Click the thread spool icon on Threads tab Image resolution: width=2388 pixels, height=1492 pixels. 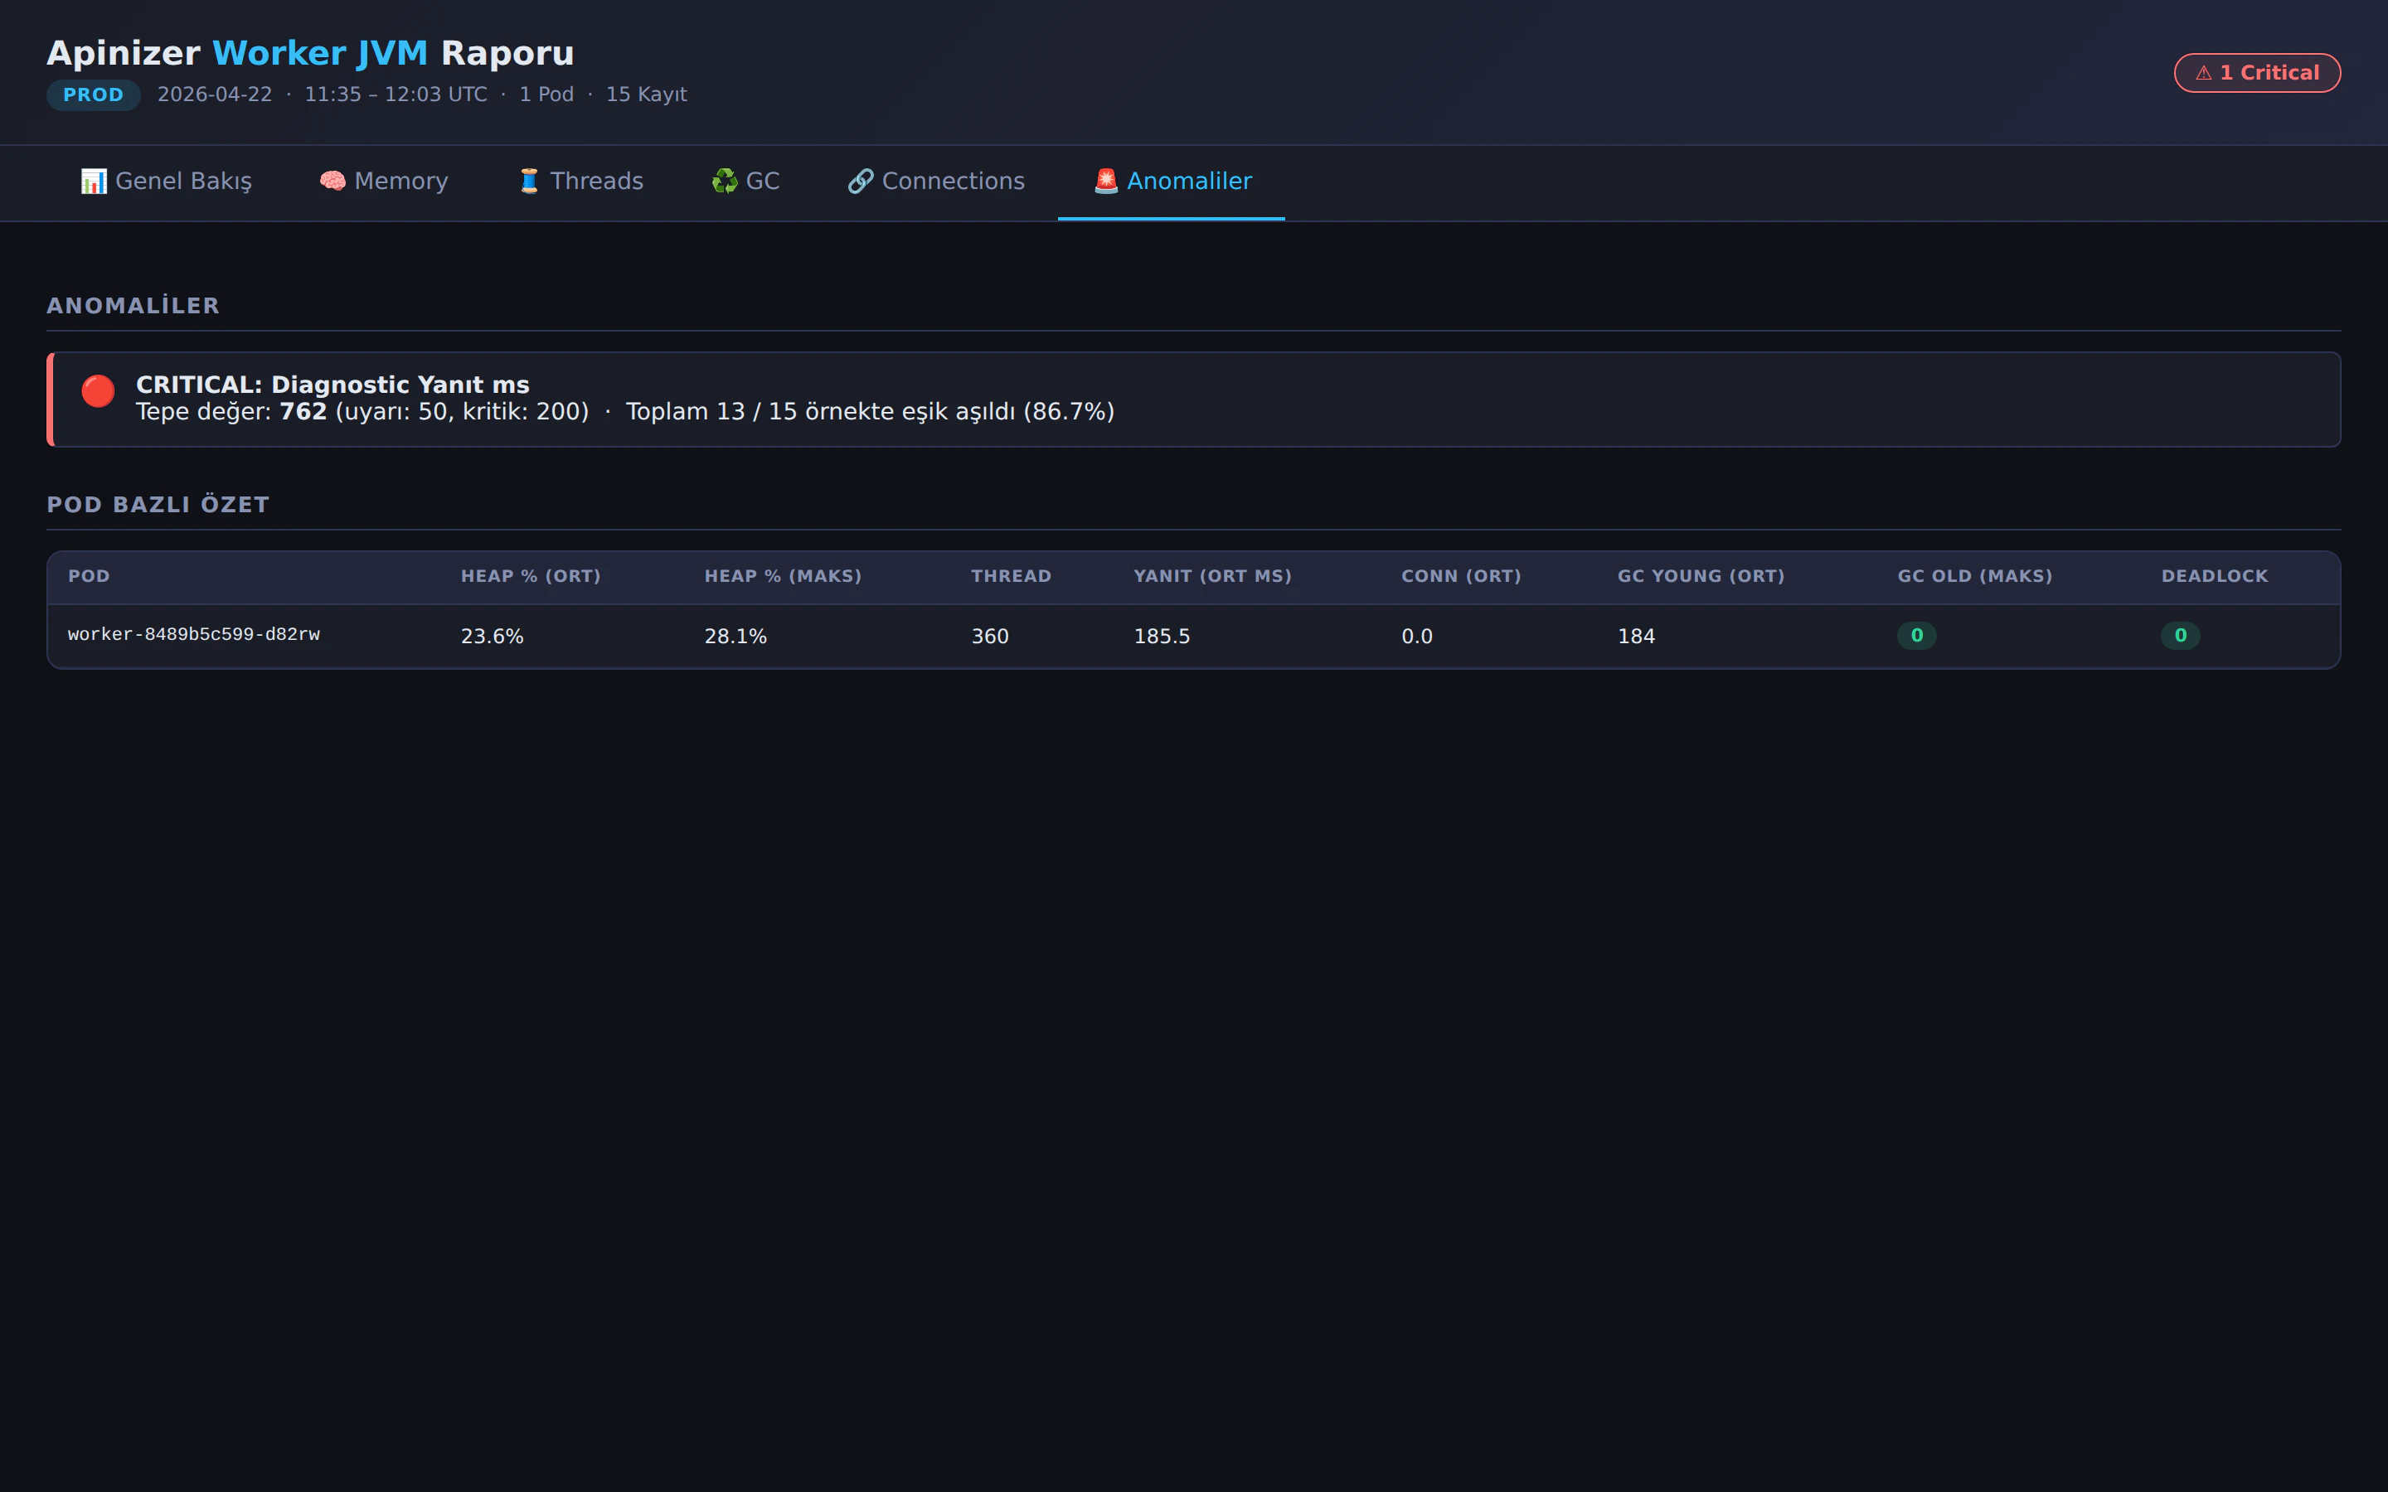point(530,182)
